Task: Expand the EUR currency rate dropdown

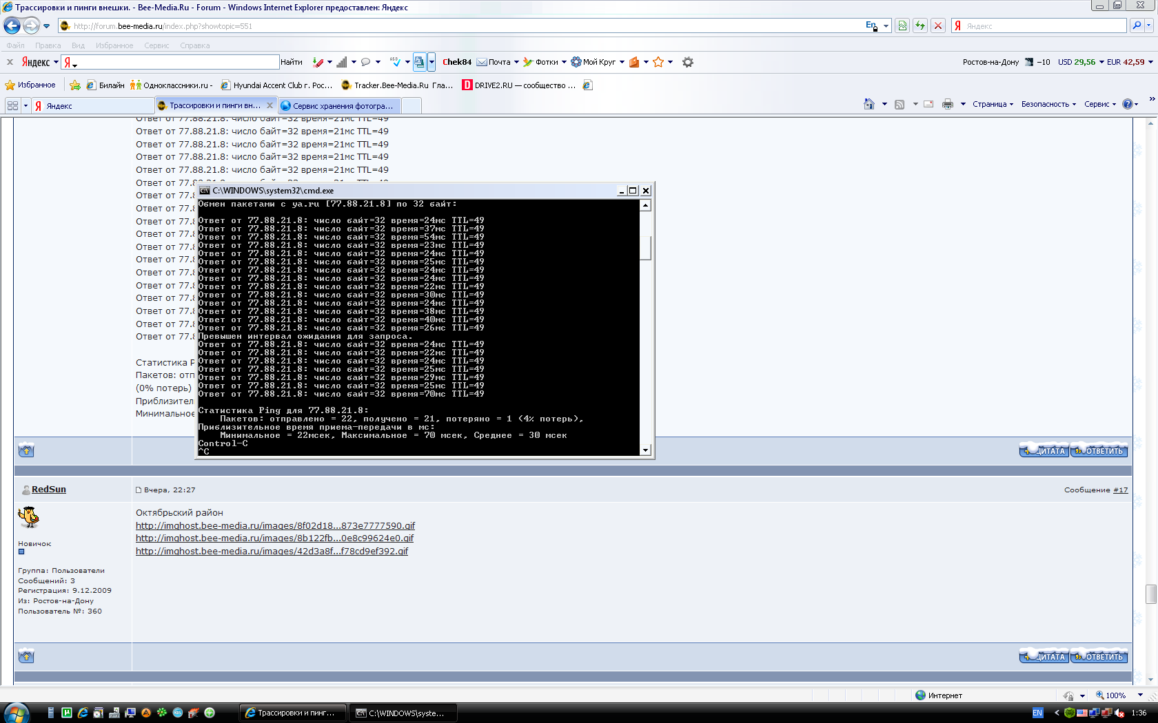Action: (x=1150, y=62)
